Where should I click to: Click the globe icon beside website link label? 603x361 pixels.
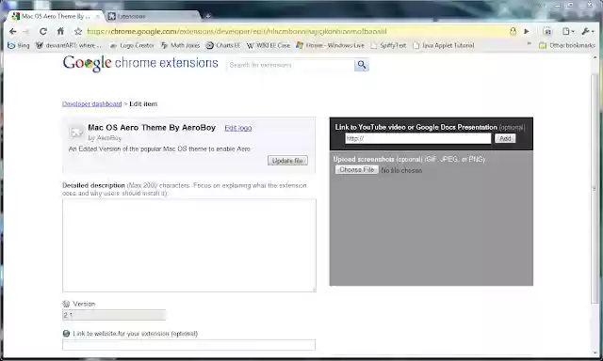[66, 334]
